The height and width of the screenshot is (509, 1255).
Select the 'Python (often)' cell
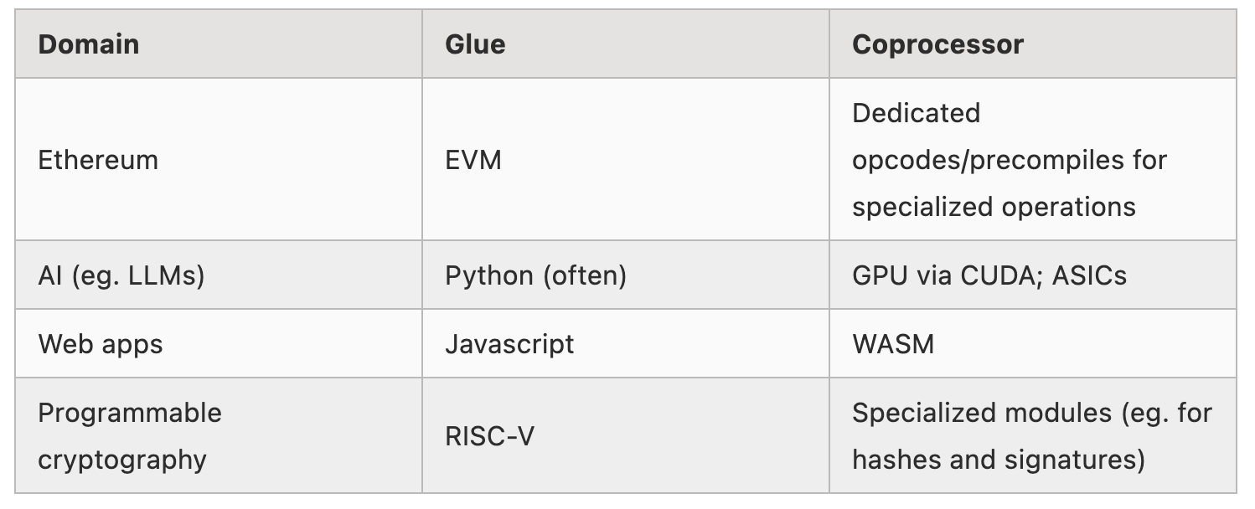pos(535,275)
